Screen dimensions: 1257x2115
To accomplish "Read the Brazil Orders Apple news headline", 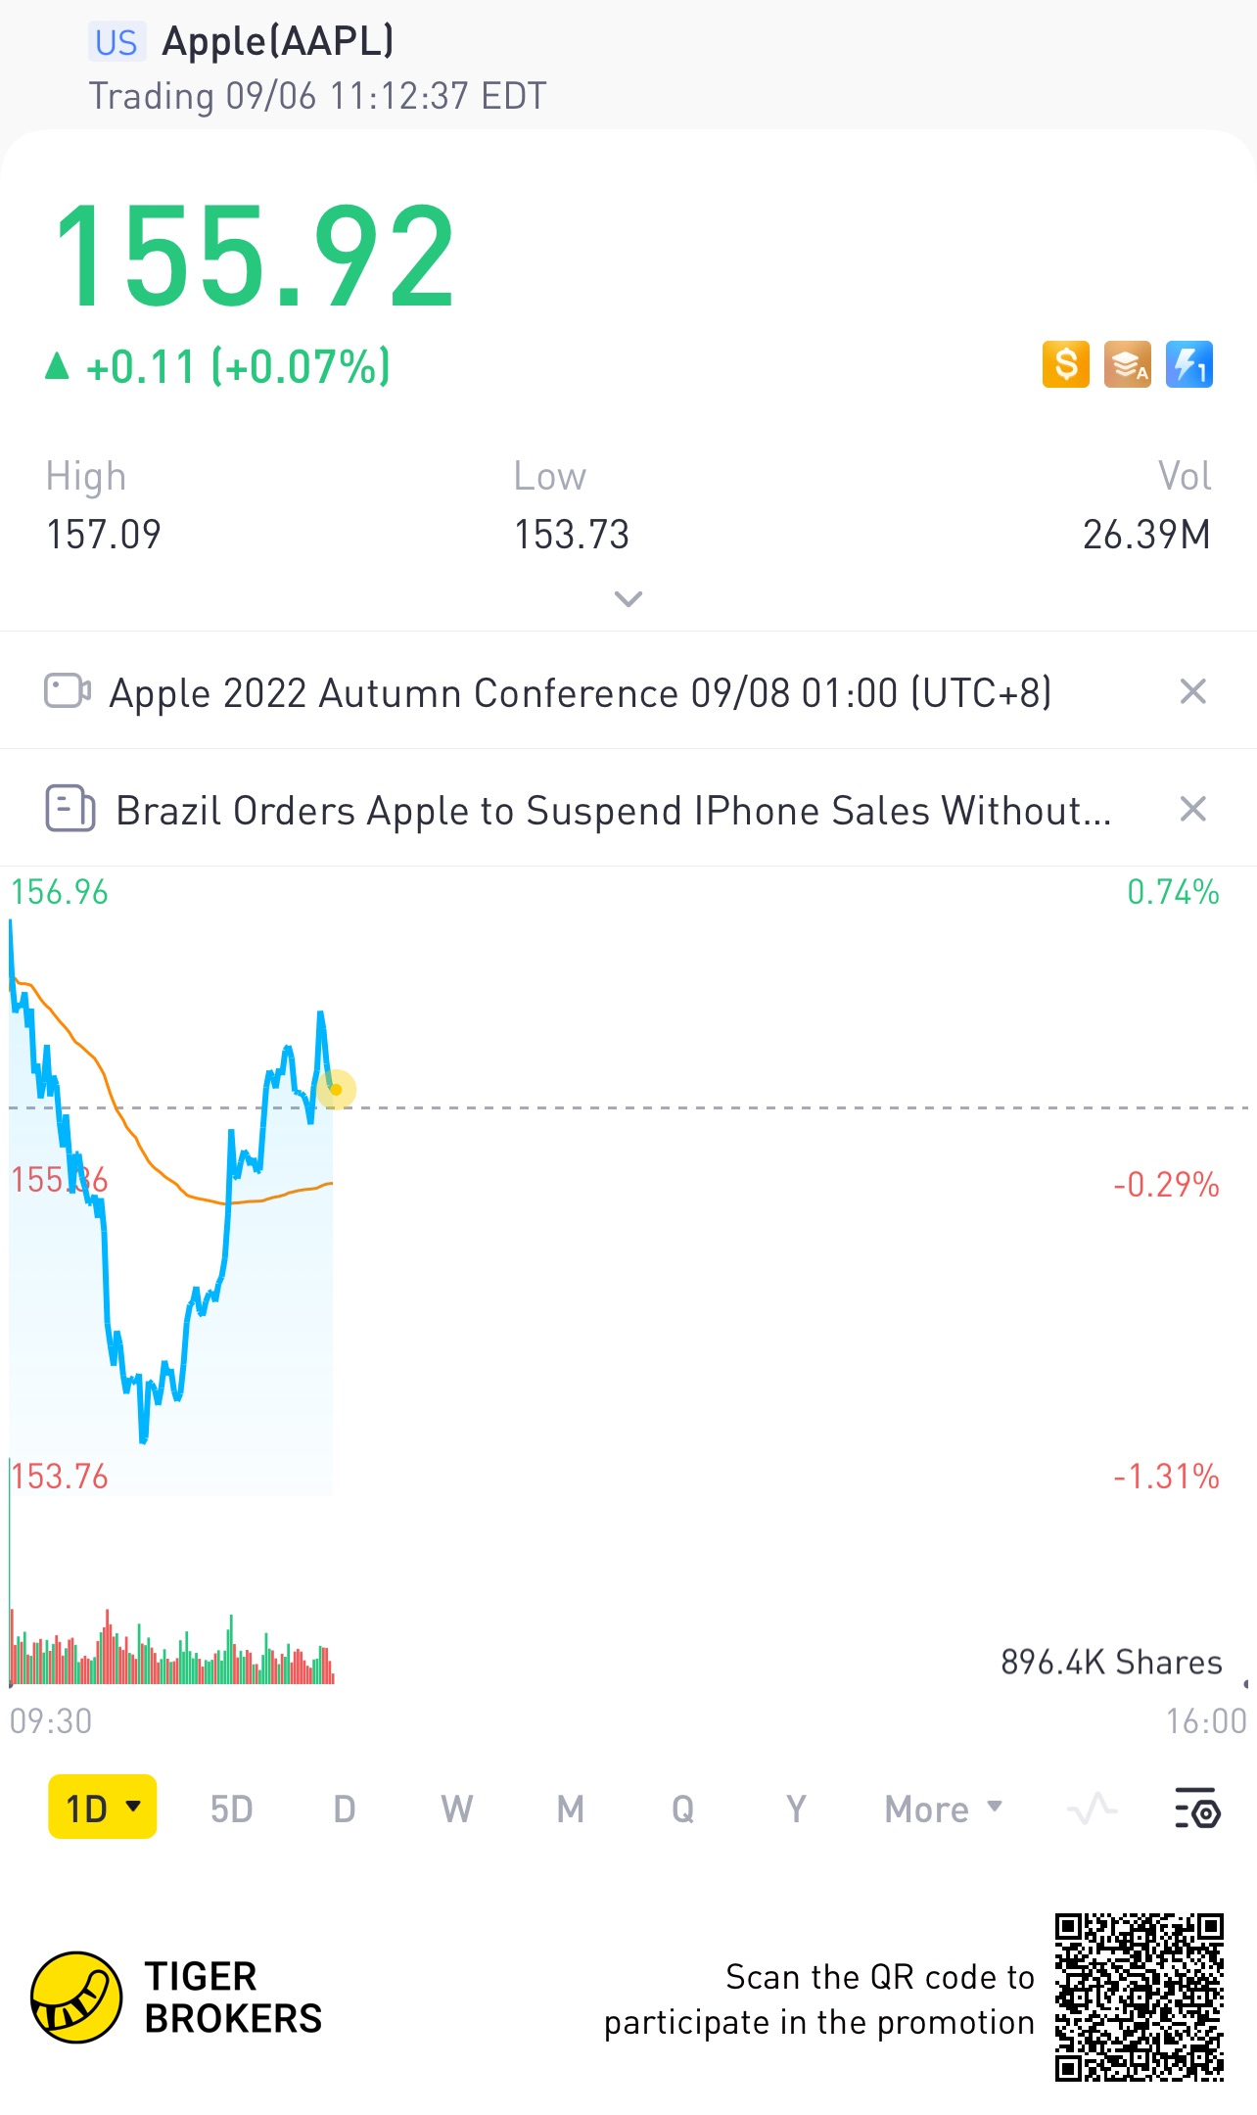I will pos(614,811).
